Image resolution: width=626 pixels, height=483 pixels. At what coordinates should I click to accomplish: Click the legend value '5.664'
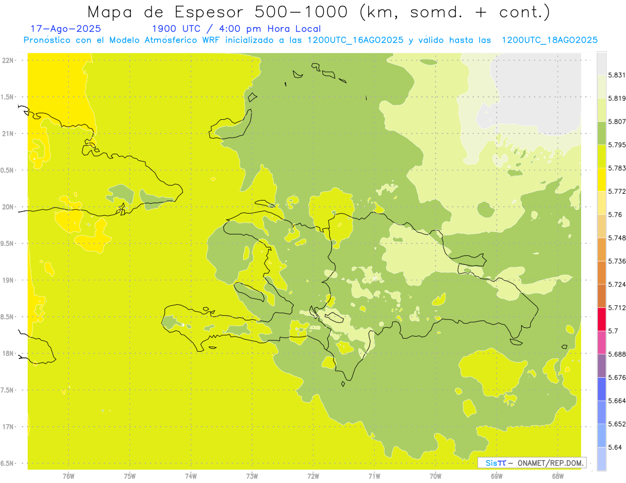(x=616, y=401)
